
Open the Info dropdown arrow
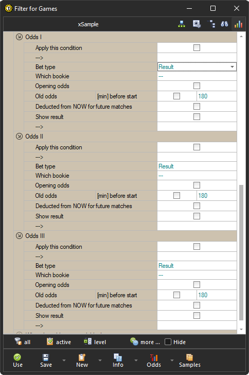click(136, 360)
